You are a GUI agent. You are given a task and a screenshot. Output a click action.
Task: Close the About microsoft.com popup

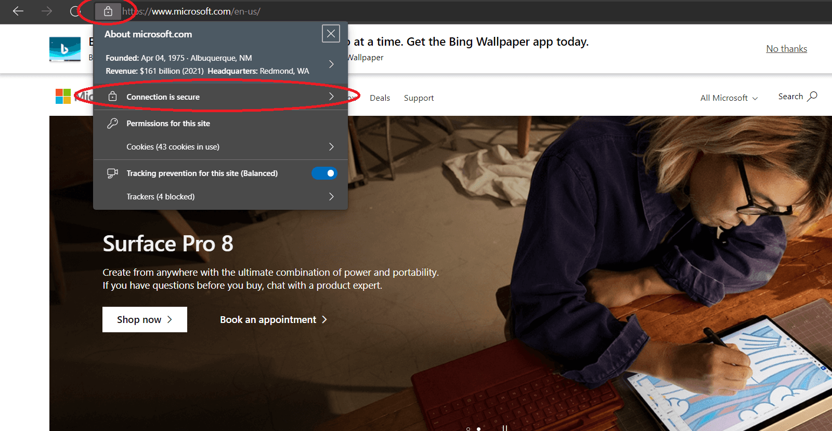[331, 34]
